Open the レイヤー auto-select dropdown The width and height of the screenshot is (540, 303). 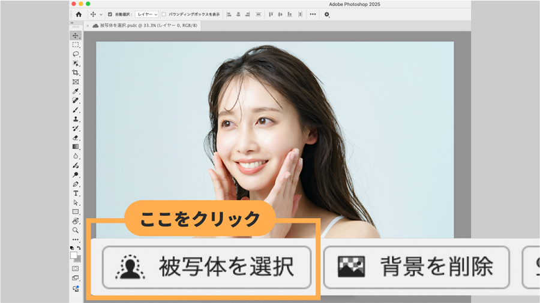pos(147,14)
